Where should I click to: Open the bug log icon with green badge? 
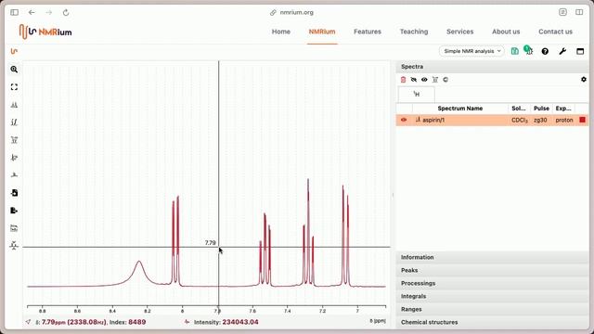click(529, 51)
